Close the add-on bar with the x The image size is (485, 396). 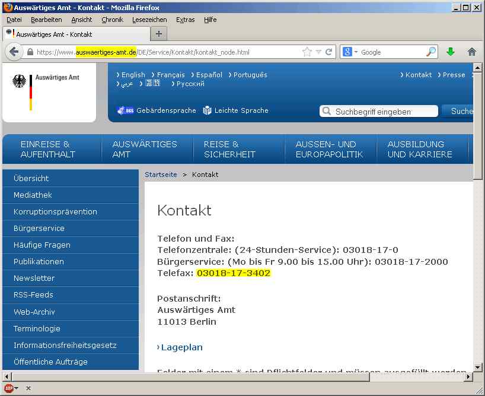coord(28,388)
